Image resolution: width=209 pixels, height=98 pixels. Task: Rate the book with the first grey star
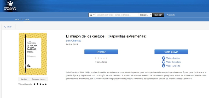[x=95, y=58]
